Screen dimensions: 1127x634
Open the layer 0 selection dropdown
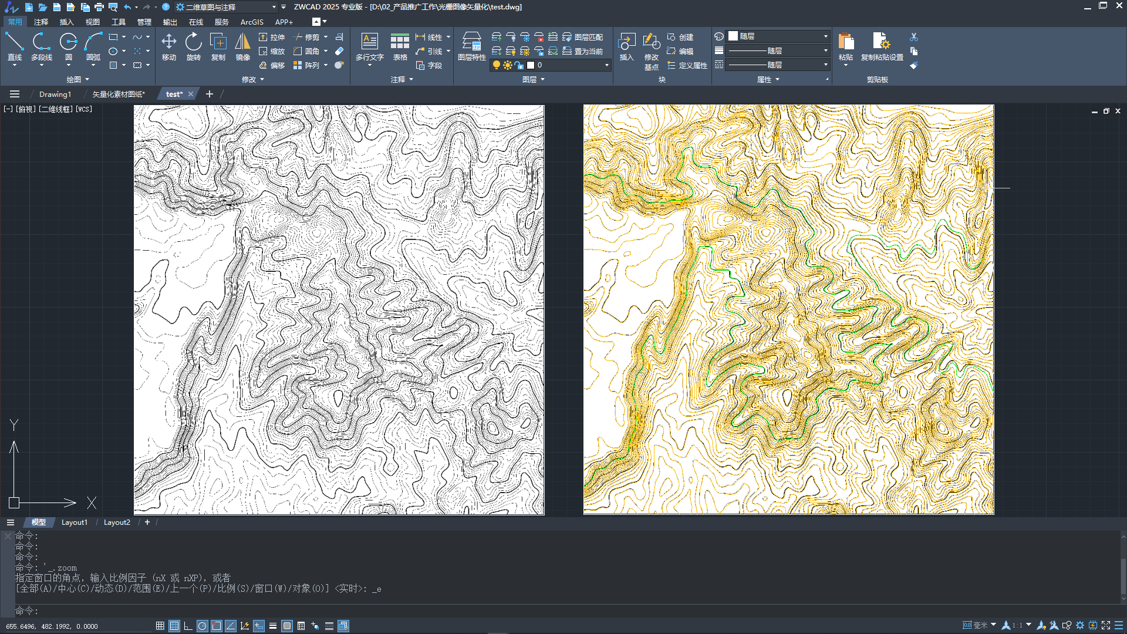[550, 65]
